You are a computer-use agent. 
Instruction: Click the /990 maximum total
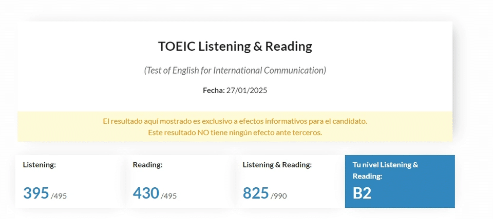(x=278, y=196)
